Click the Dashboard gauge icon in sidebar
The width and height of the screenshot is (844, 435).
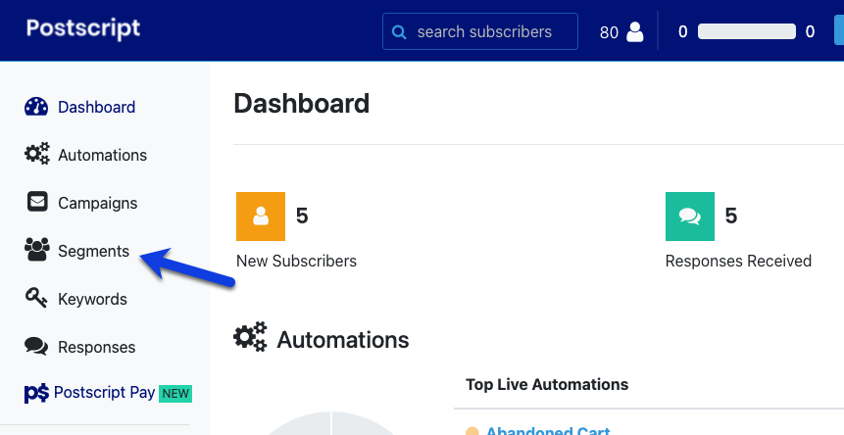(x=36, y=107)
